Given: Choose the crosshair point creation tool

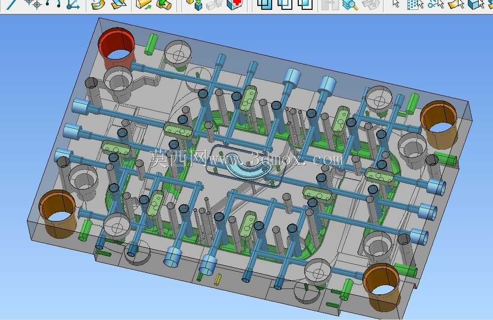Looking at the screenshot, I should tap(34, 4).
